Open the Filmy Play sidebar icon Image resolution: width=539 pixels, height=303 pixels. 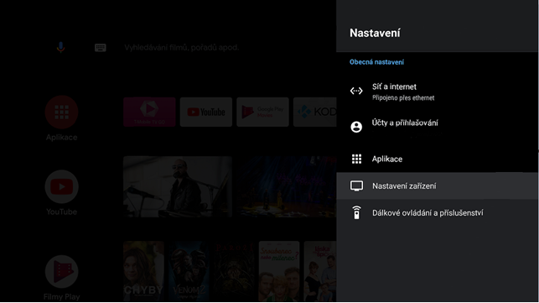click(x=61, y=272)
